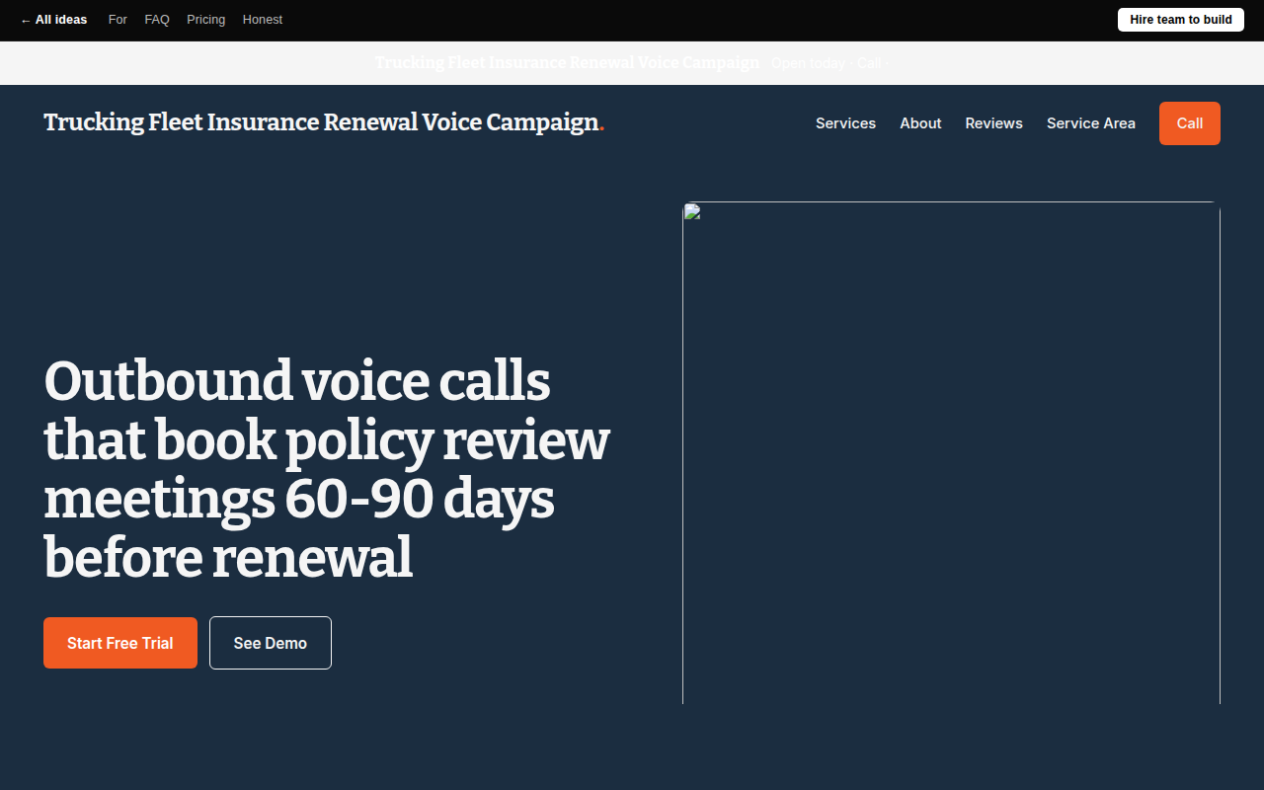1264x790 pixels.
Task: Navigate to About section
Action: click(920, 123)
